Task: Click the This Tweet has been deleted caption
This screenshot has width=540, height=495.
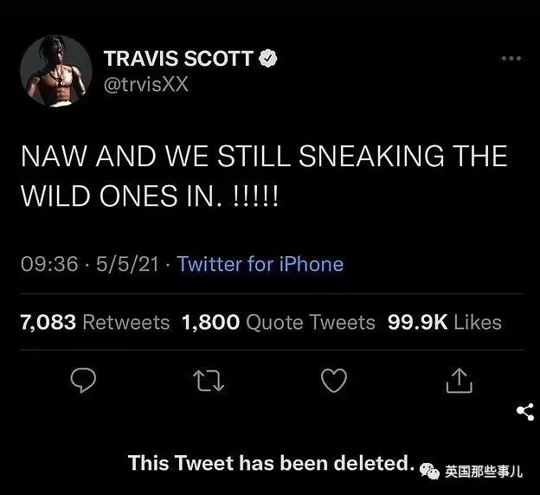Action: (271, 463)
